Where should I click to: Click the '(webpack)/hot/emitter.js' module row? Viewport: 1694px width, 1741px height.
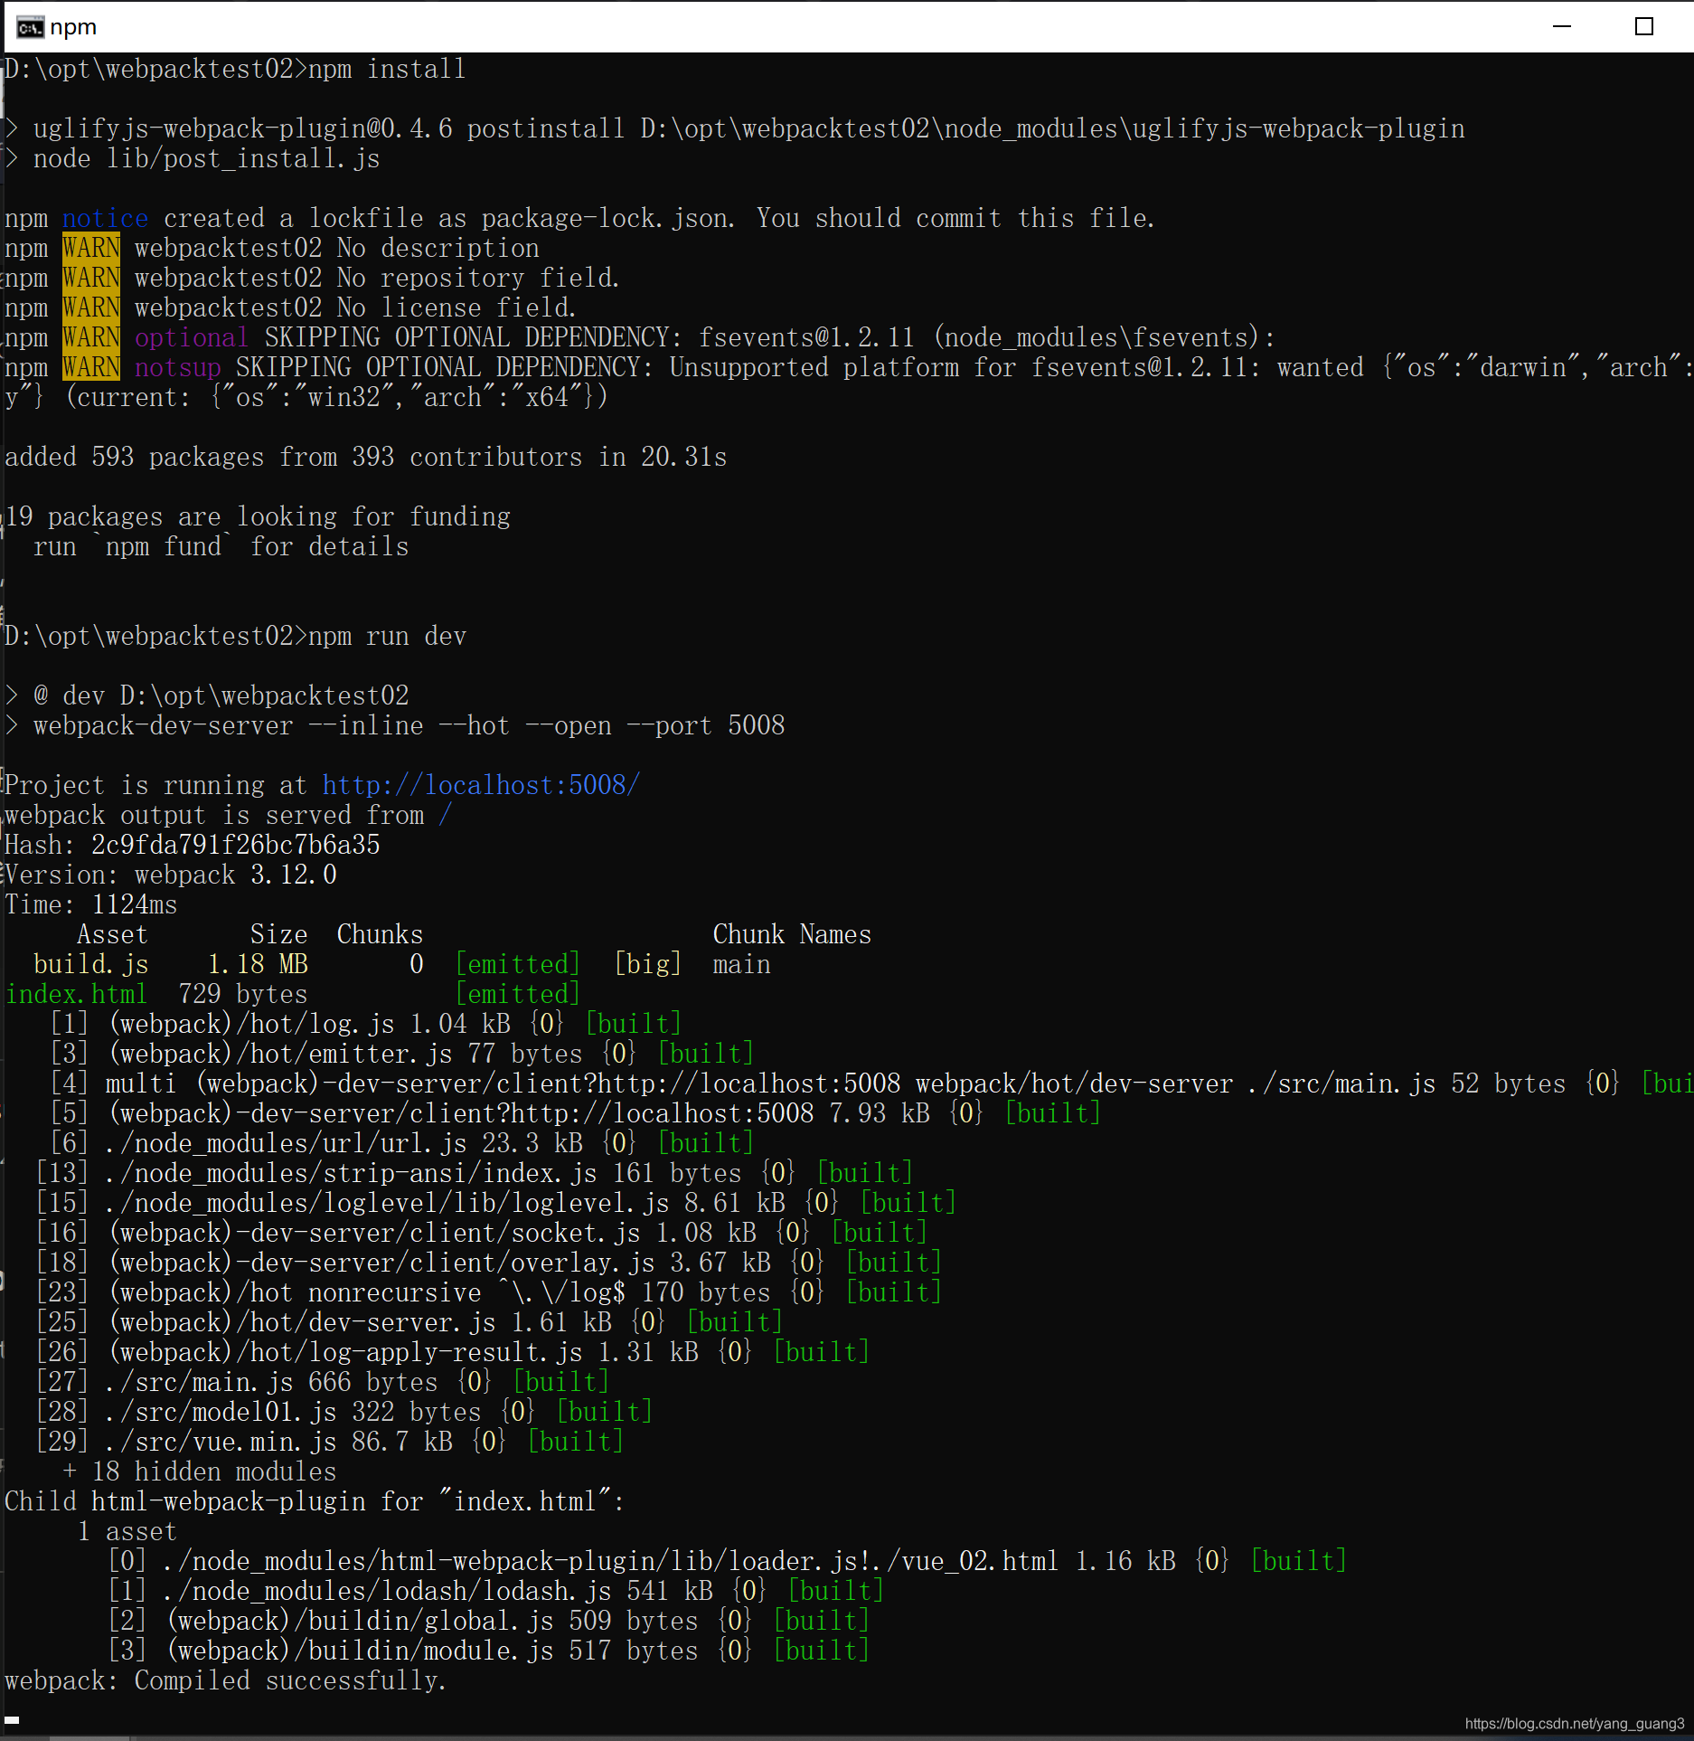pos(401,1054)
